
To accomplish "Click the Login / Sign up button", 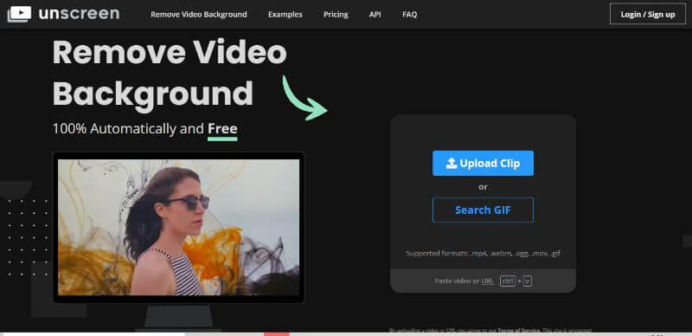I will (x=647, y=14).
